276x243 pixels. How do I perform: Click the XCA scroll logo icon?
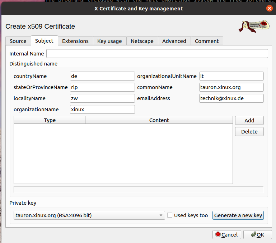point(254,26)
